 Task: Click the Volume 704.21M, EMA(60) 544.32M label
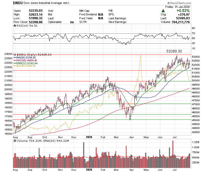point(43,141)
